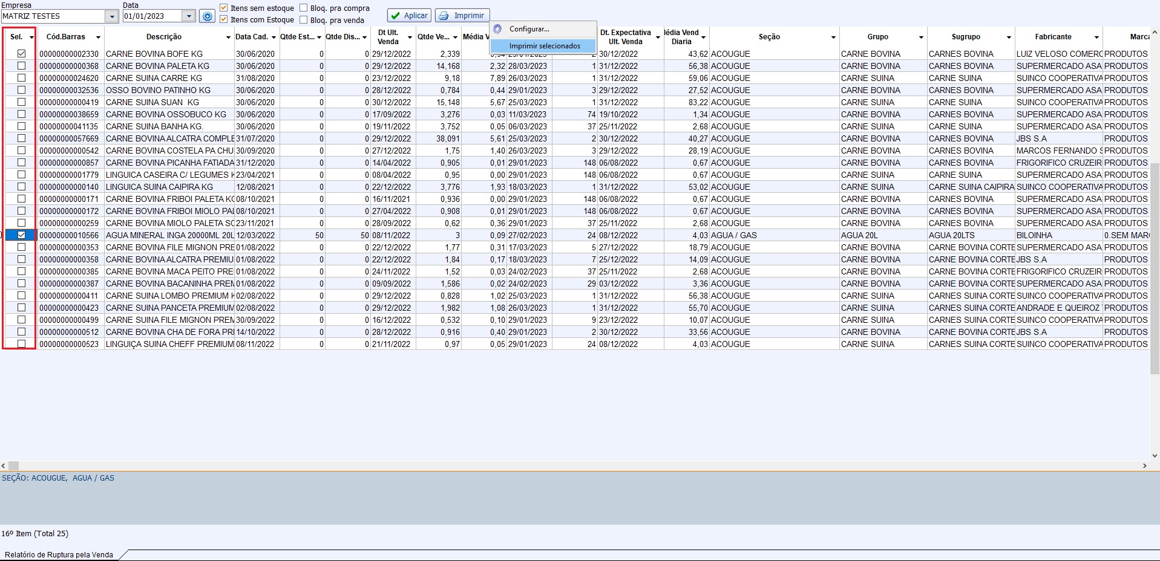Select checkbox for LINGUICA SUINA CAIPIRA KG
1160x561 pixels.
click(x=22, y=187)
